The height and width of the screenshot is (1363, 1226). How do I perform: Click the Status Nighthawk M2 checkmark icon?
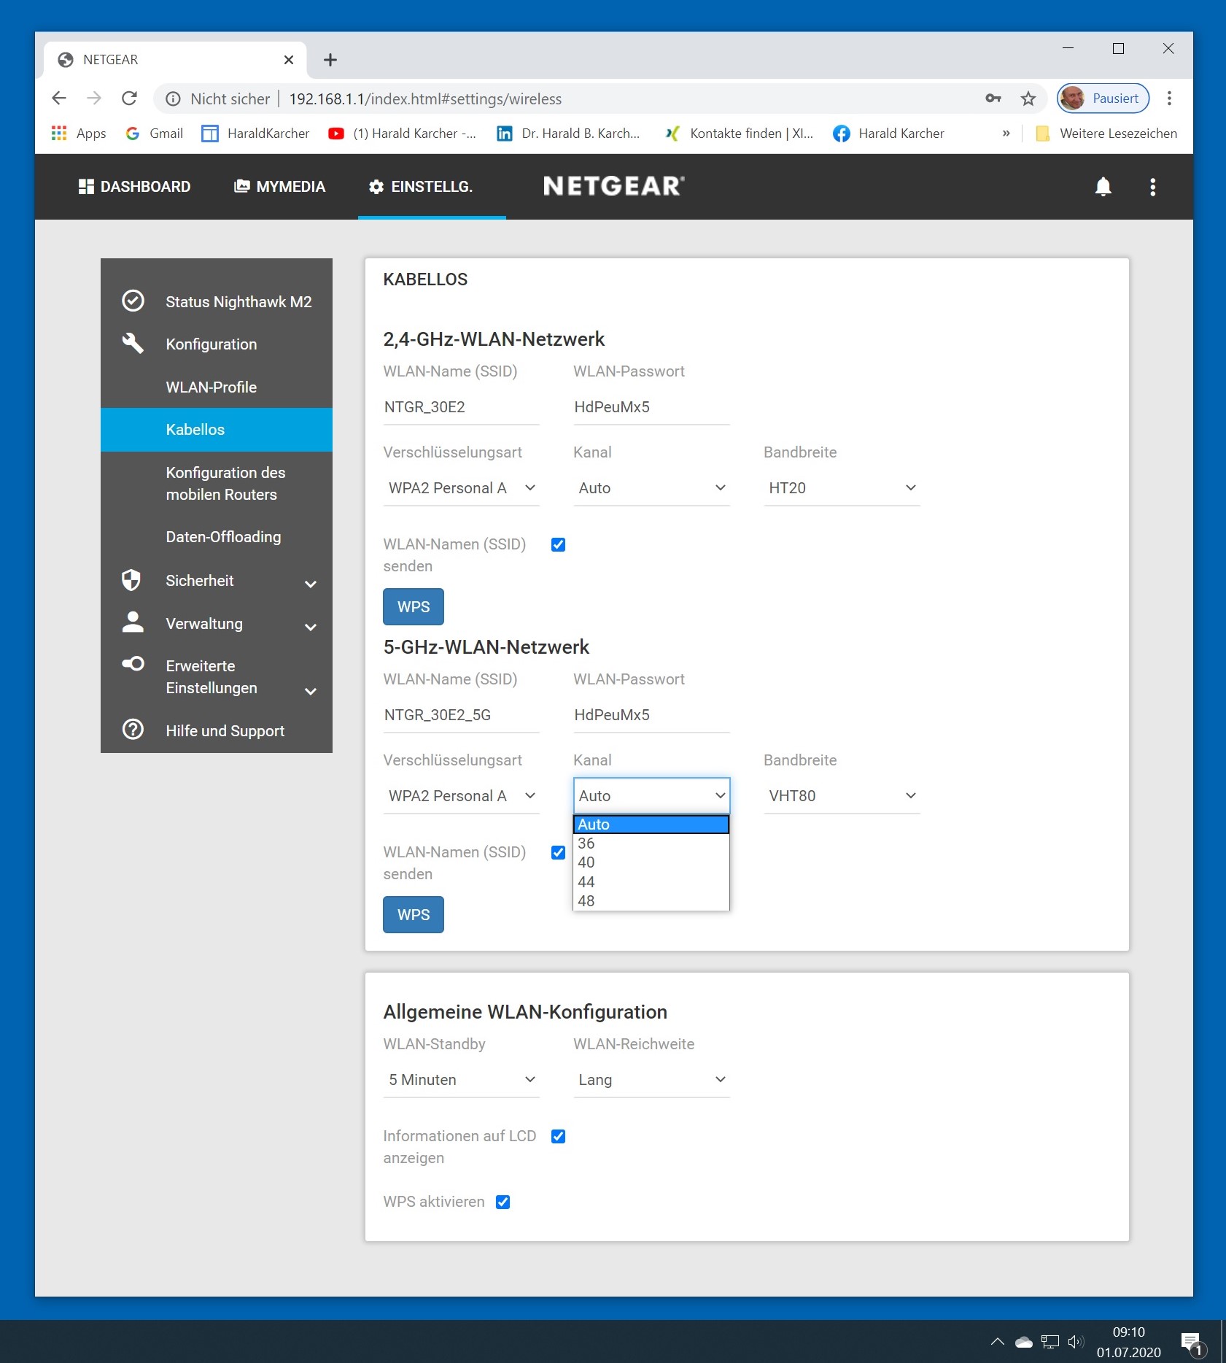click(133, 301)
